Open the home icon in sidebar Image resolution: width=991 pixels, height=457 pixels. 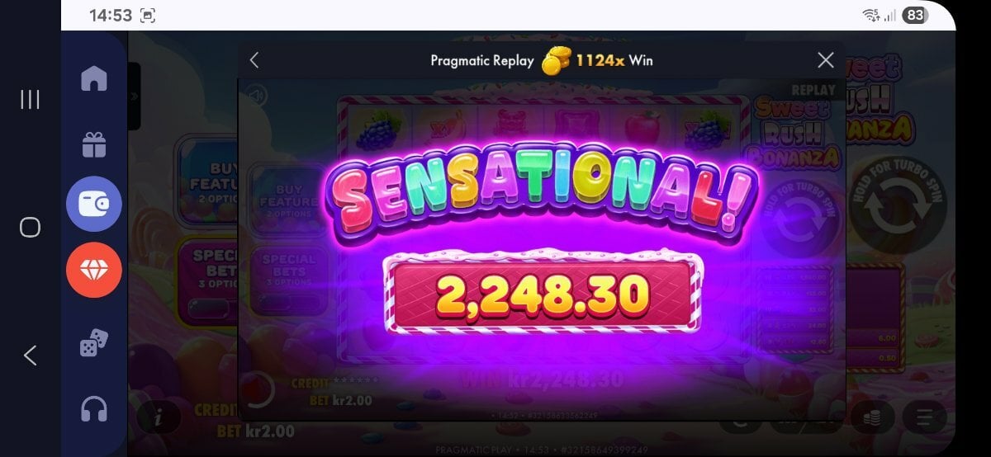[x=94, y=79]
